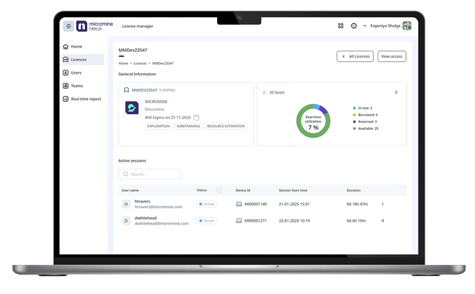Open the settings gear icon
This screenshot has width=475, height=294.
(x=354, y=26)
